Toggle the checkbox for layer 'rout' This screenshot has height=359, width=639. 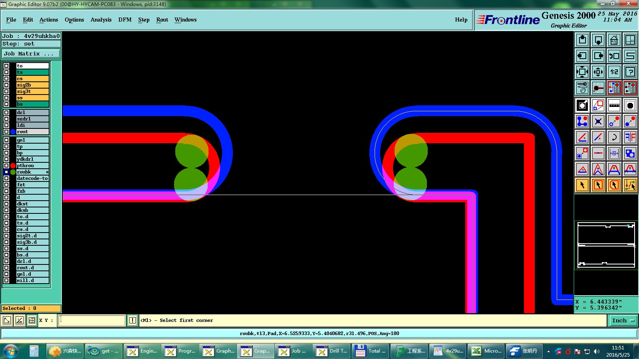coord(6,132)
